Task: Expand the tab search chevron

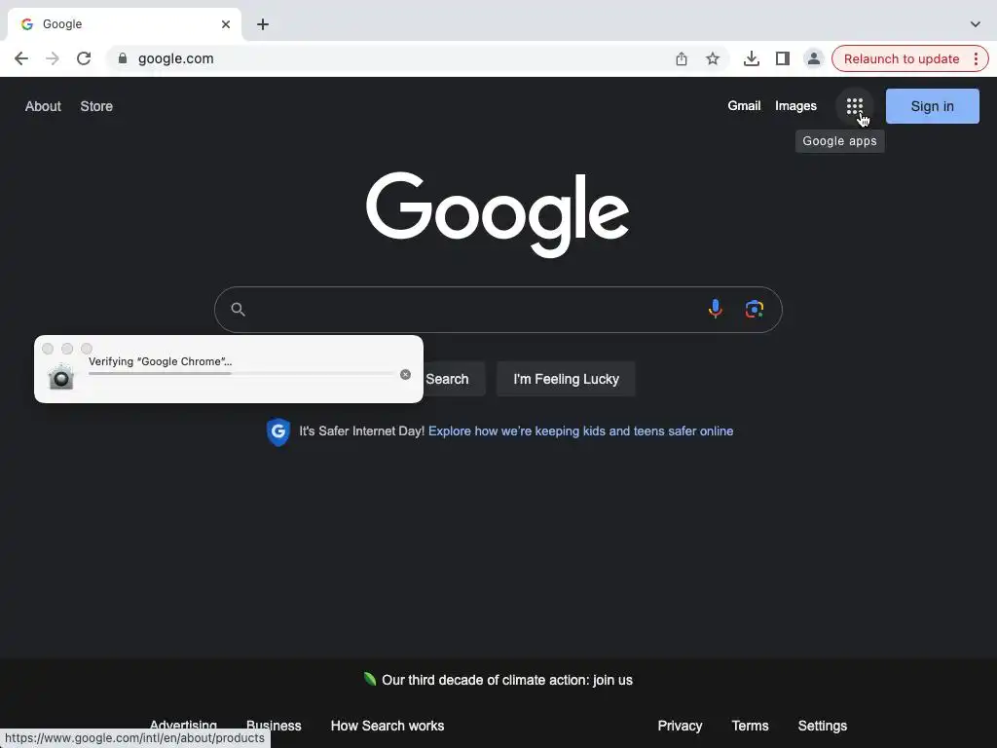Action: point(975,24)
